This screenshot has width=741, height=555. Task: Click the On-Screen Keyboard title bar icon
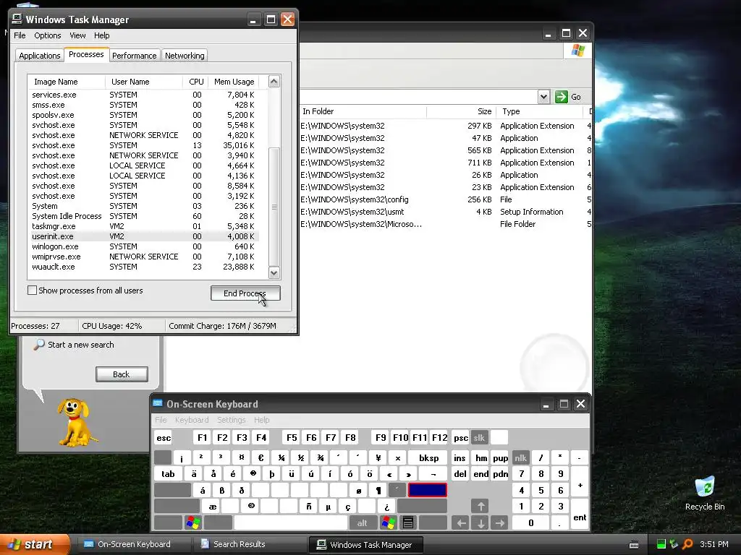pos(157,403)
